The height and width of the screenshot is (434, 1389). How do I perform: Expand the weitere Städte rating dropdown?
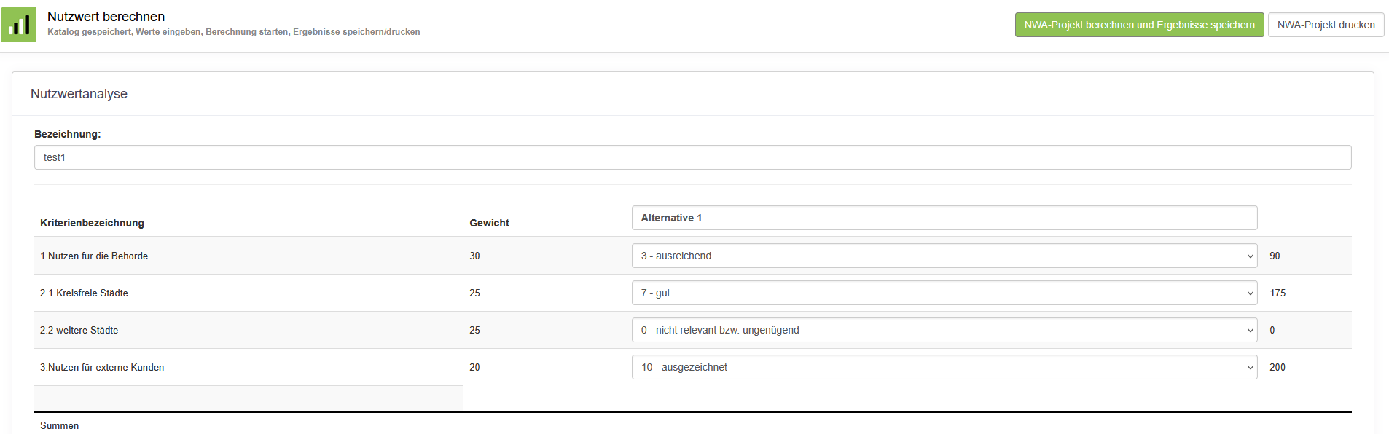pyautogui.click(x=944, y=330)
